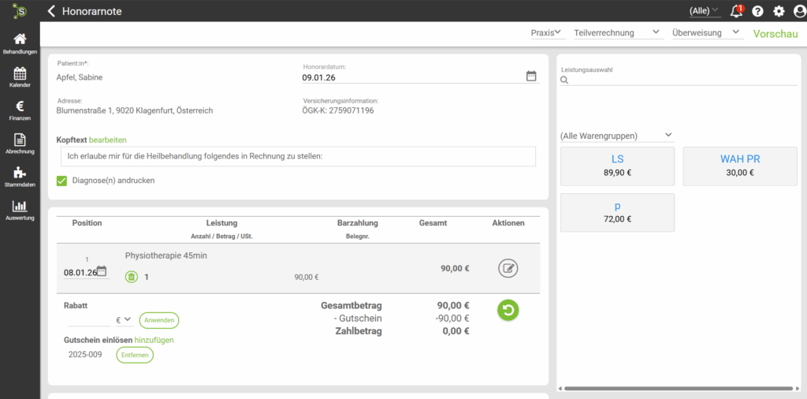The height and width of the screenshot is (399, 807).
Task: Open Behandlungen in the sidebar
Action: [x=20, y=43]
